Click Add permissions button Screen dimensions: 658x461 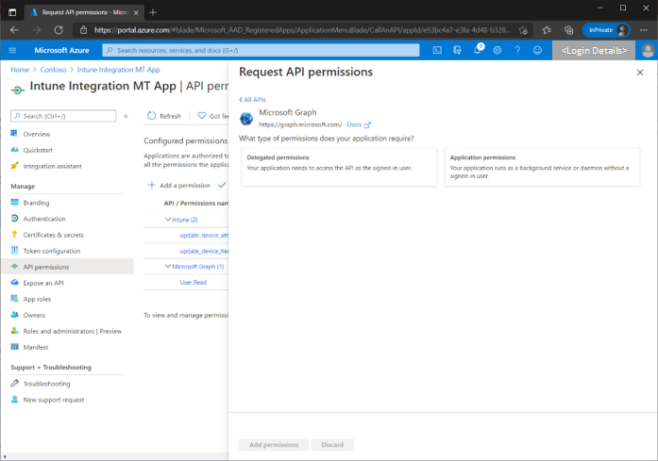tap(274, 445)
